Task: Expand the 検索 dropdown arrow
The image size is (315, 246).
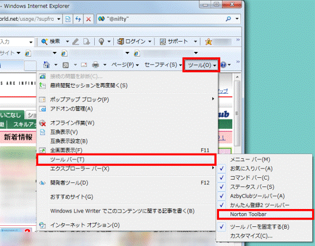Action: 67,42
